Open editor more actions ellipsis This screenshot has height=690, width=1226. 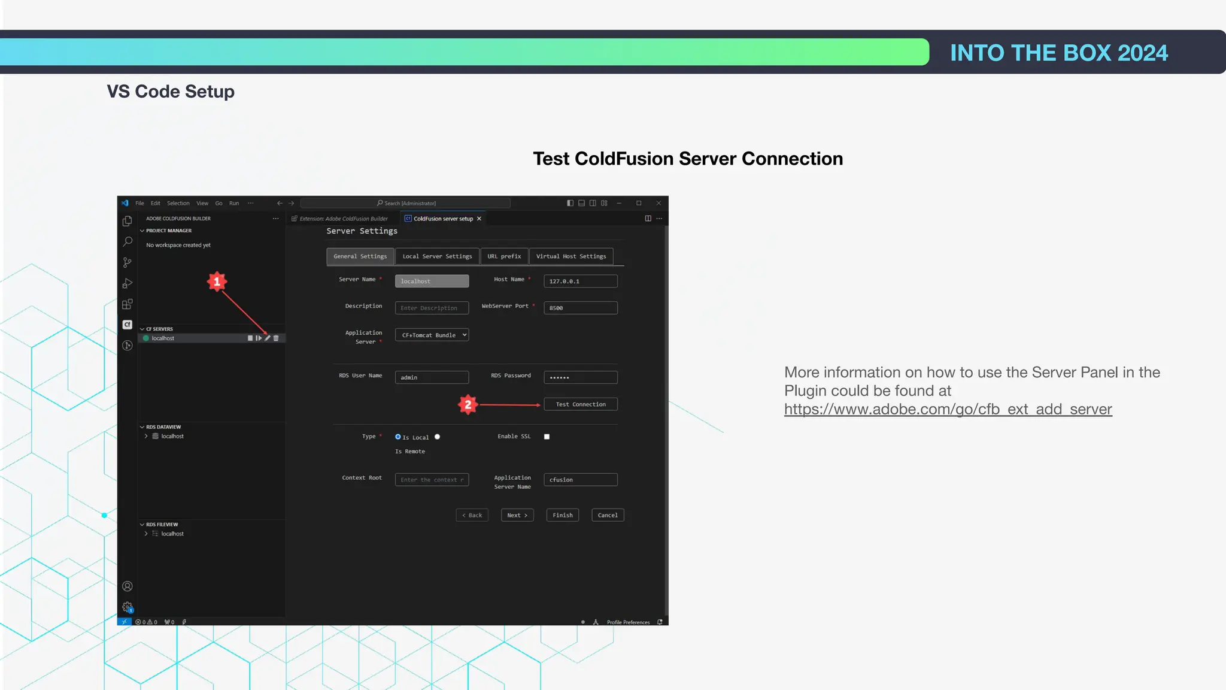(659, 219)
